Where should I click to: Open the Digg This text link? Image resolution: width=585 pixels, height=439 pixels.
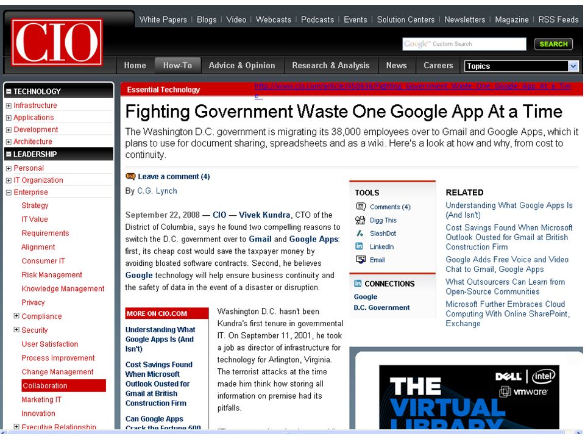click(x=383, y=220)
